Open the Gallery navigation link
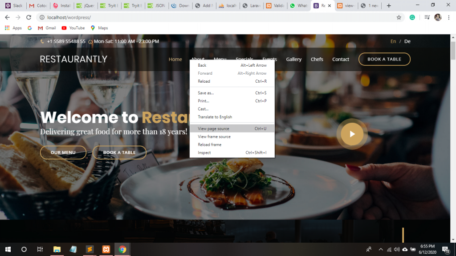 click(293, 59)
